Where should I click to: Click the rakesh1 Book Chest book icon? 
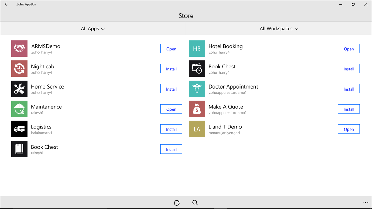pos(19,149)
